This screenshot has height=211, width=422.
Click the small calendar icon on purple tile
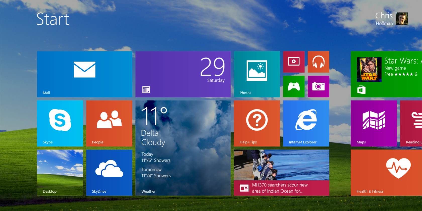[x=146, y=90]
